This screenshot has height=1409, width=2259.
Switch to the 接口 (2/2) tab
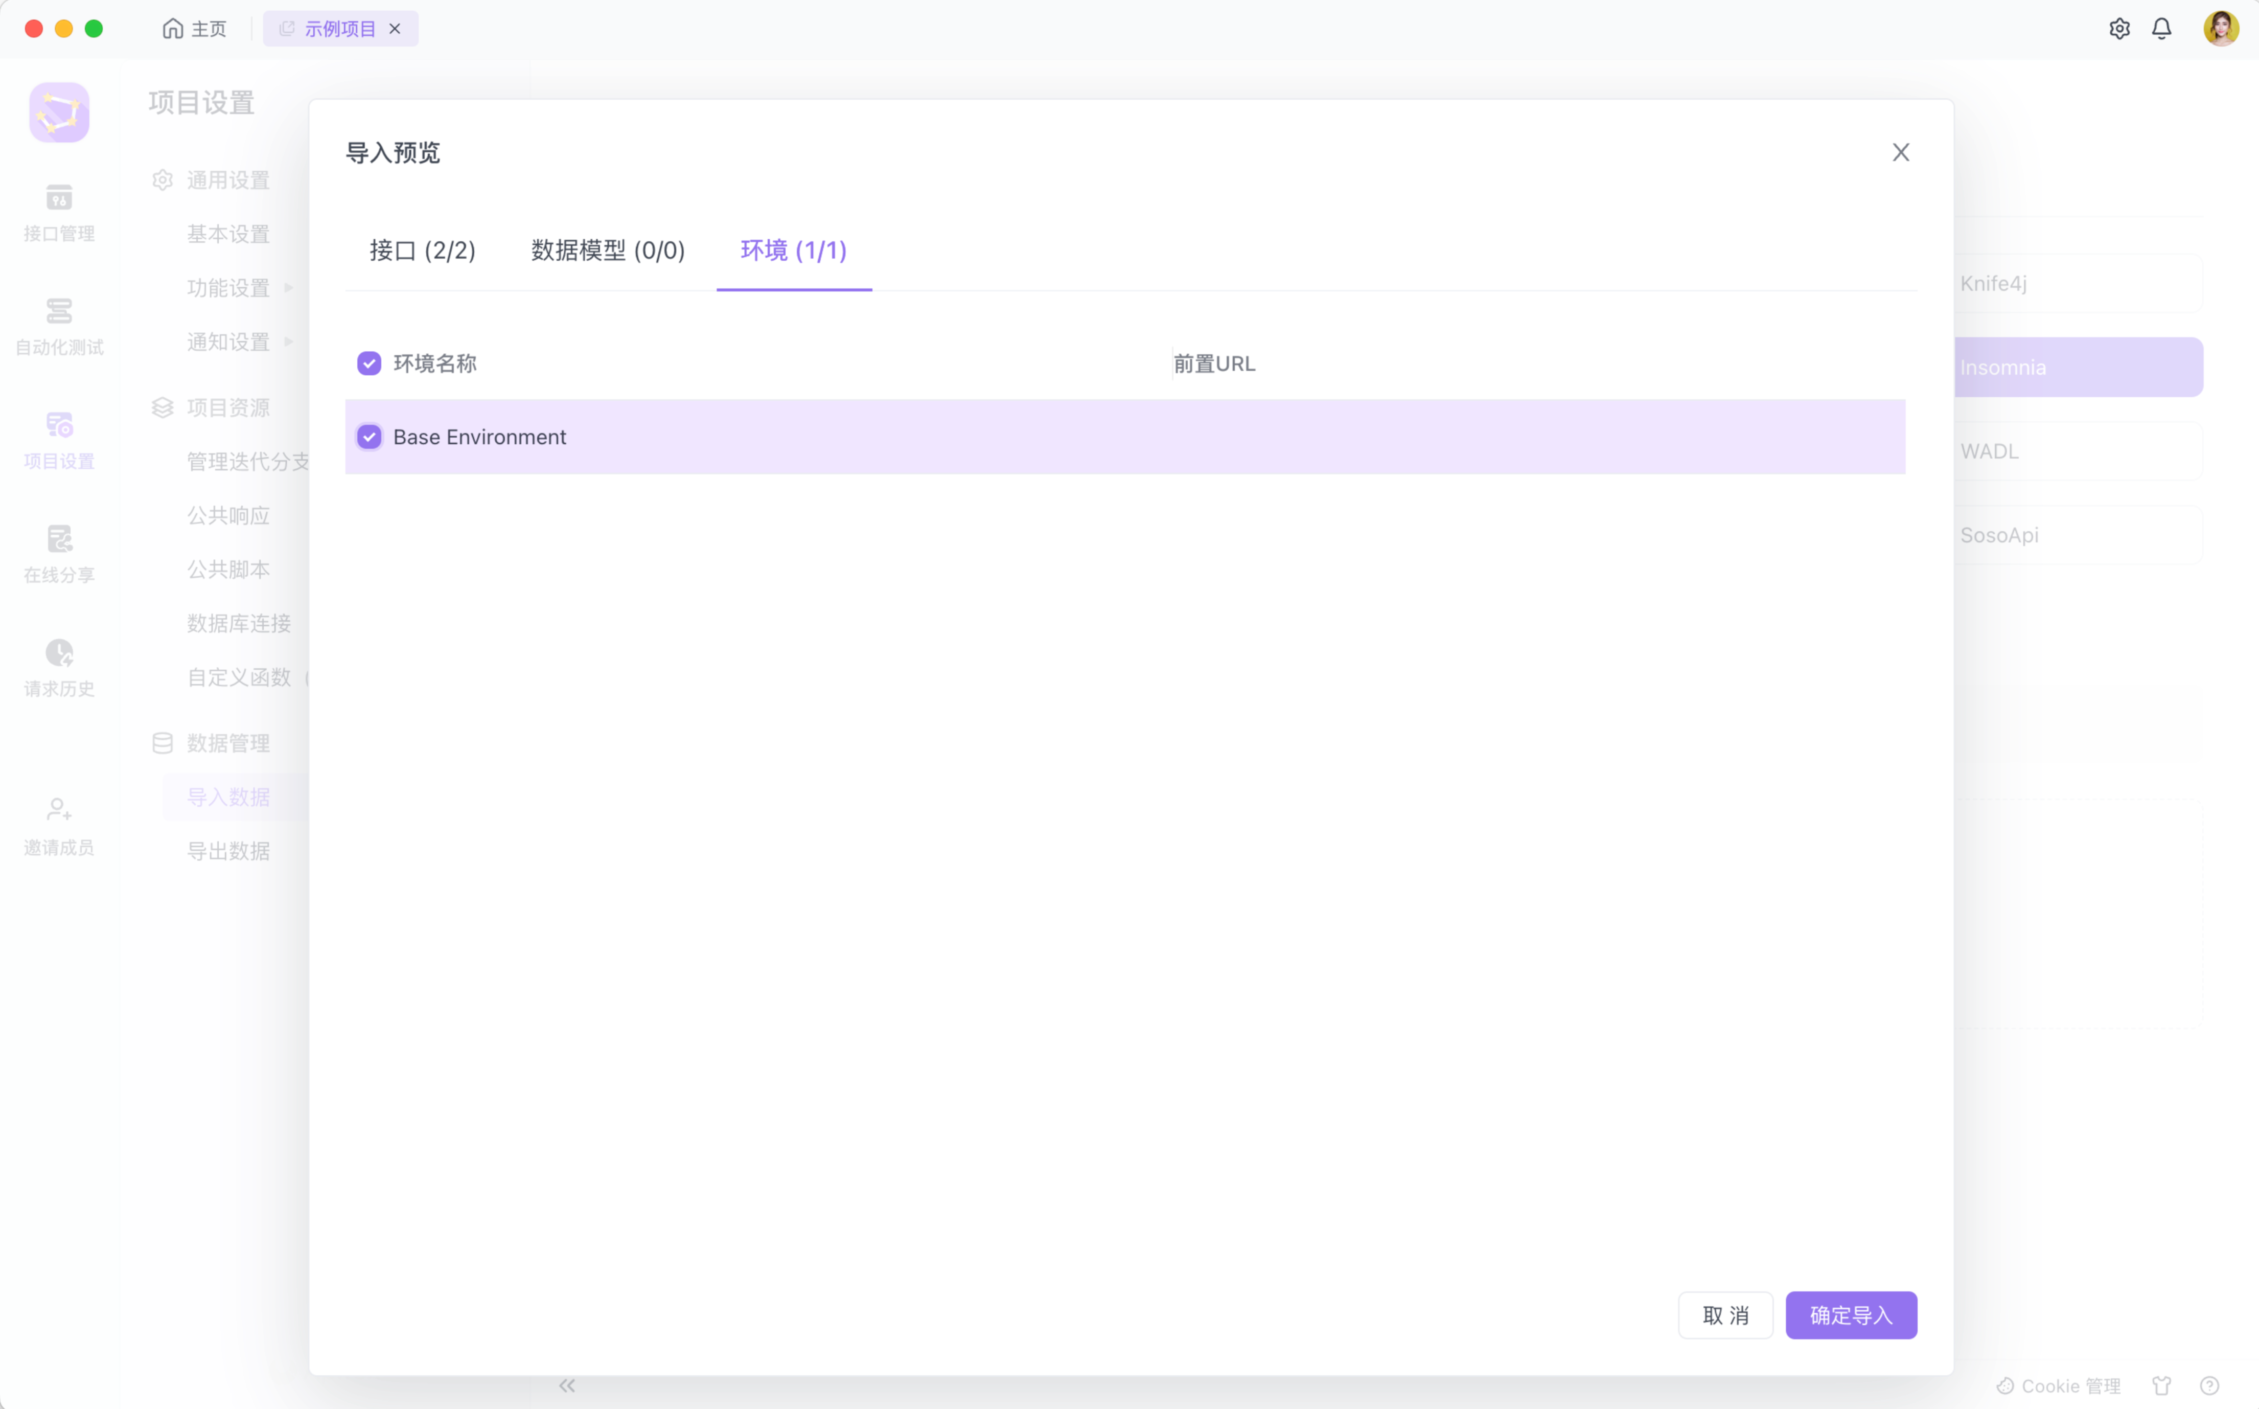422,251
